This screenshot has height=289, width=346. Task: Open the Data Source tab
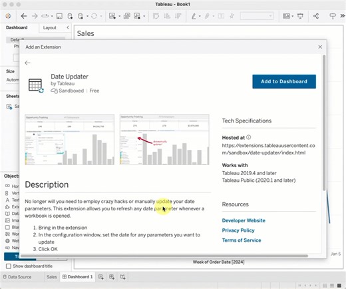point(17,277)
